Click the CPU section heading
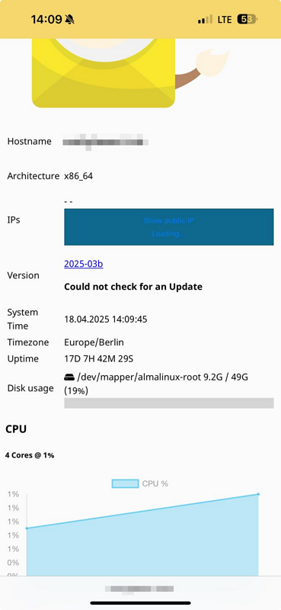This screenshot has width=281, height=610. (x=16, y=429)
